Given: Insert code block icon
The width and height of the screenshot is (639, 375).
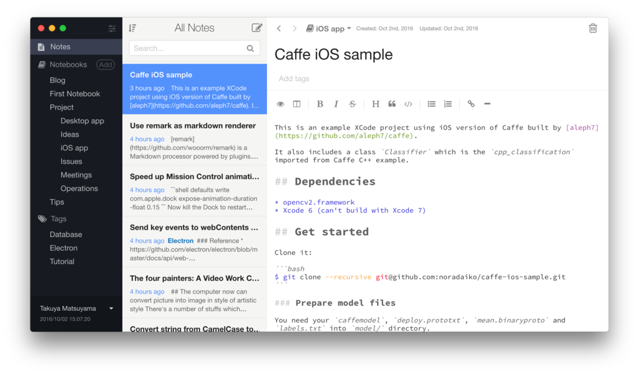Looking at the screenshot, I should click(408, 104).
